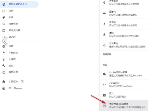Open 麦克风 site permission row
Viewport: 148px width, 111px height.
(x=124, y=24)
